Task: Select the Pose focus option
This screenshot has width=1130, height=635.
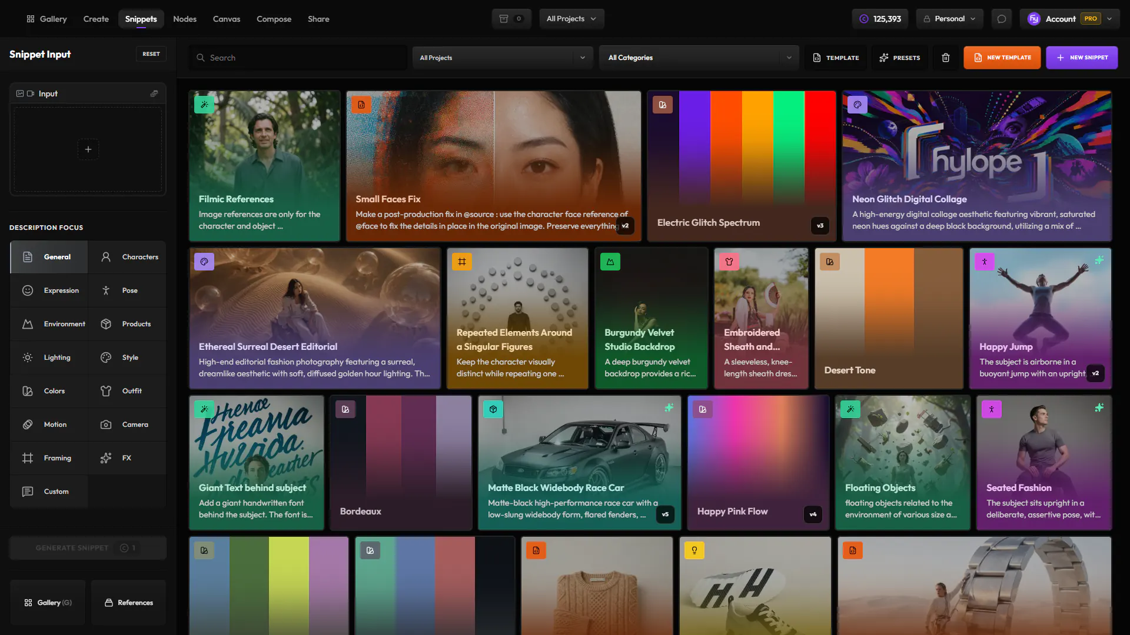Action: tap(127, 290)
